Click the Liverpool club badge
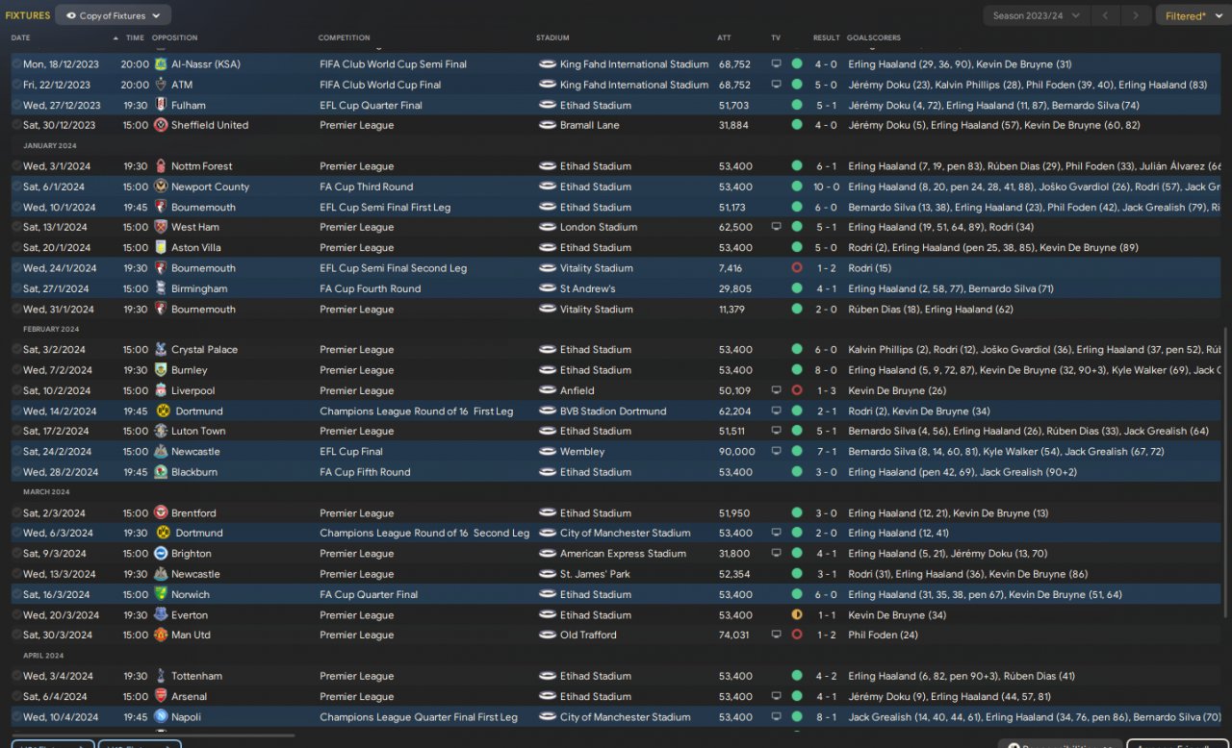The width and height of the screenshot is (1232, 748). [161, 390]
